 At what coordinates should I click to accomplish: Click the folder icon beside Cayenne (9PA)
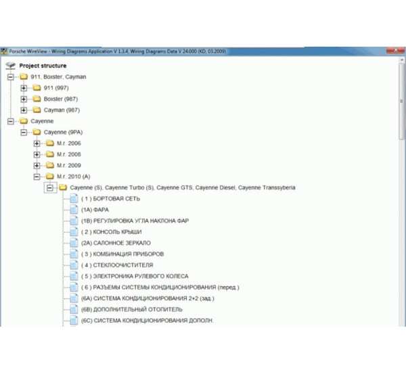click(36, 132)
